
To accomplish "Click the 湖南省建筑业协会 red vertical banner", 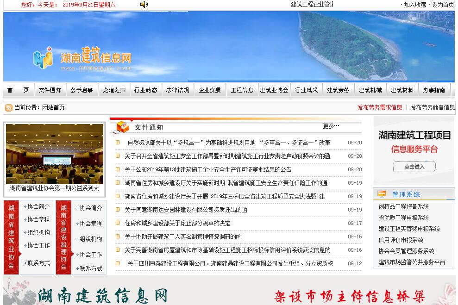I will point(11,237).
